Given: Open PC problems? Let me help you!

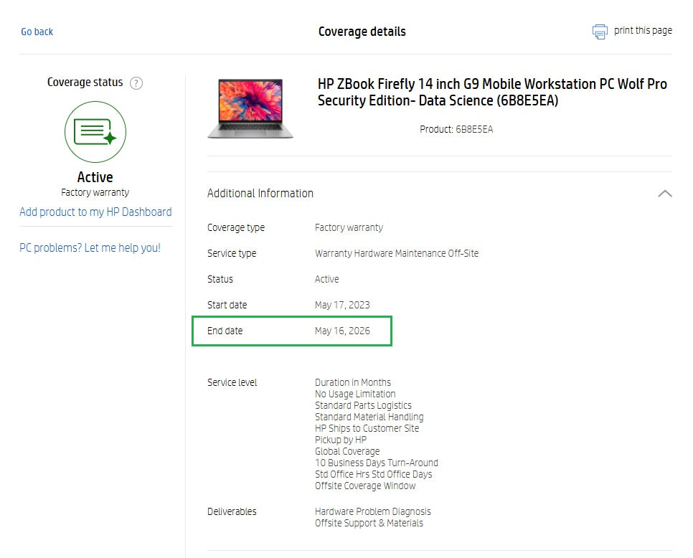Looking at the screenshot, I should (x=90, y=248).
